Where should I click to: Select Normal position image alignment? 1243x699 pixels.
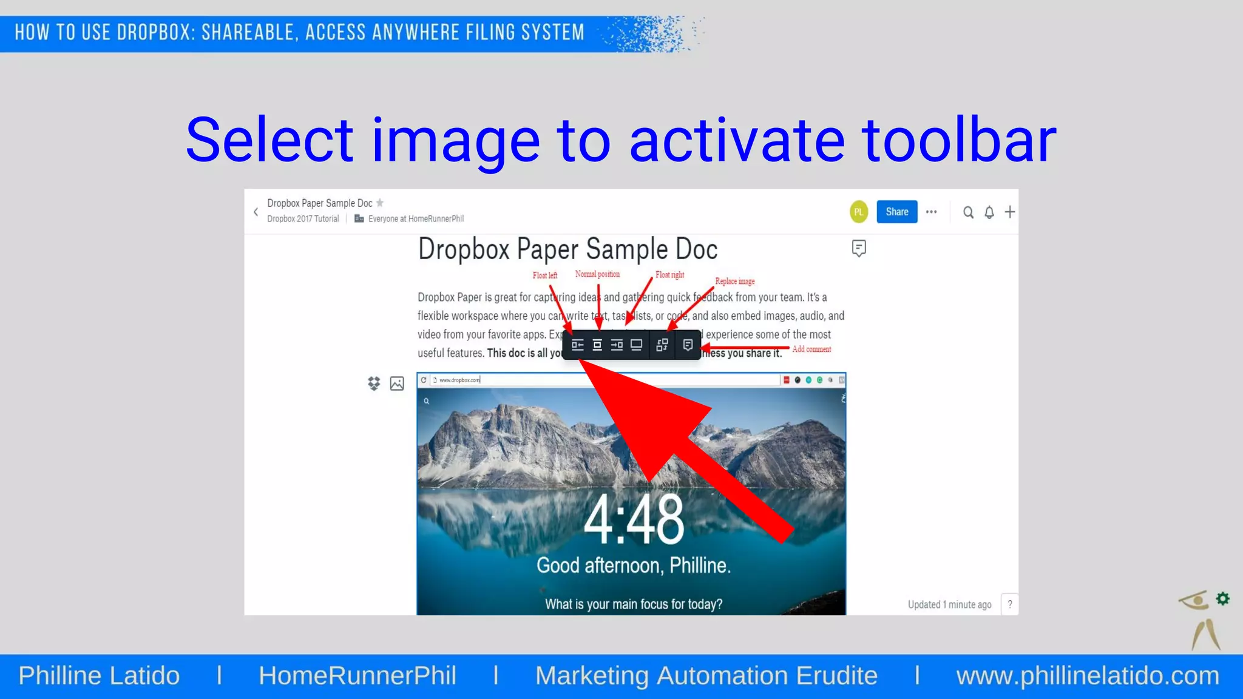(597, 345)
